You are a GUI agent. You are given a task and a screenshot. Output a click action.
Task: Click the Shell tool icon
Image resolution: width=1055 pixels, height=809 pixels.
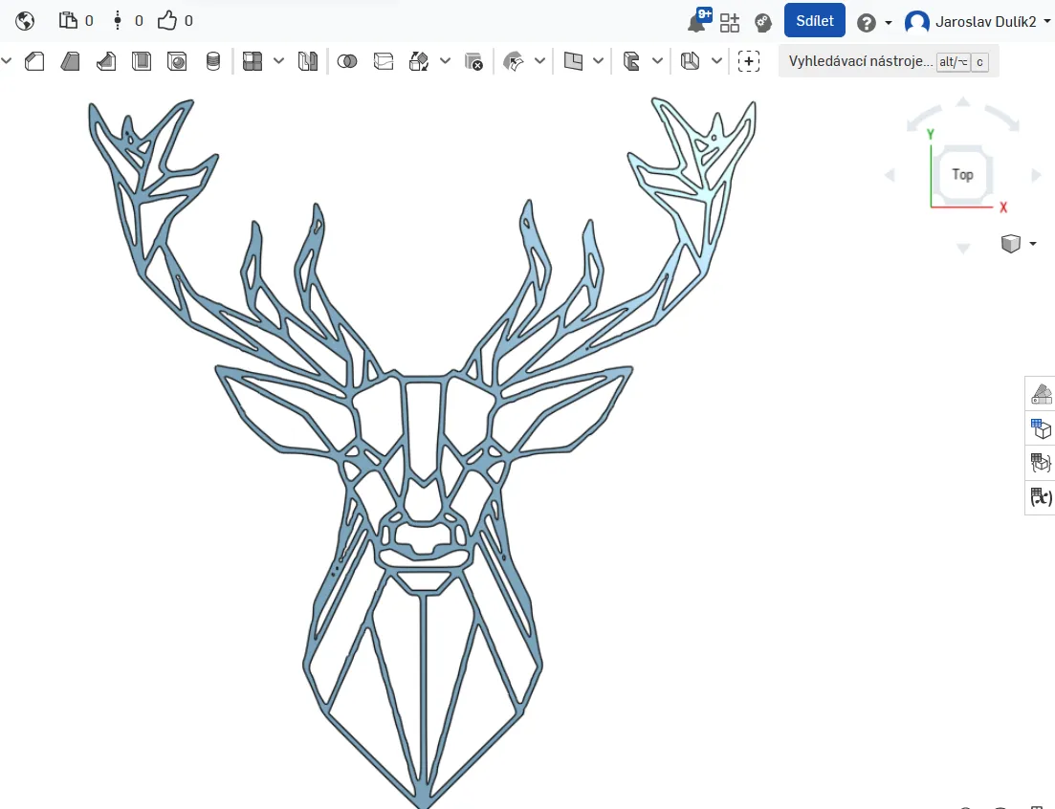(142, 62)
